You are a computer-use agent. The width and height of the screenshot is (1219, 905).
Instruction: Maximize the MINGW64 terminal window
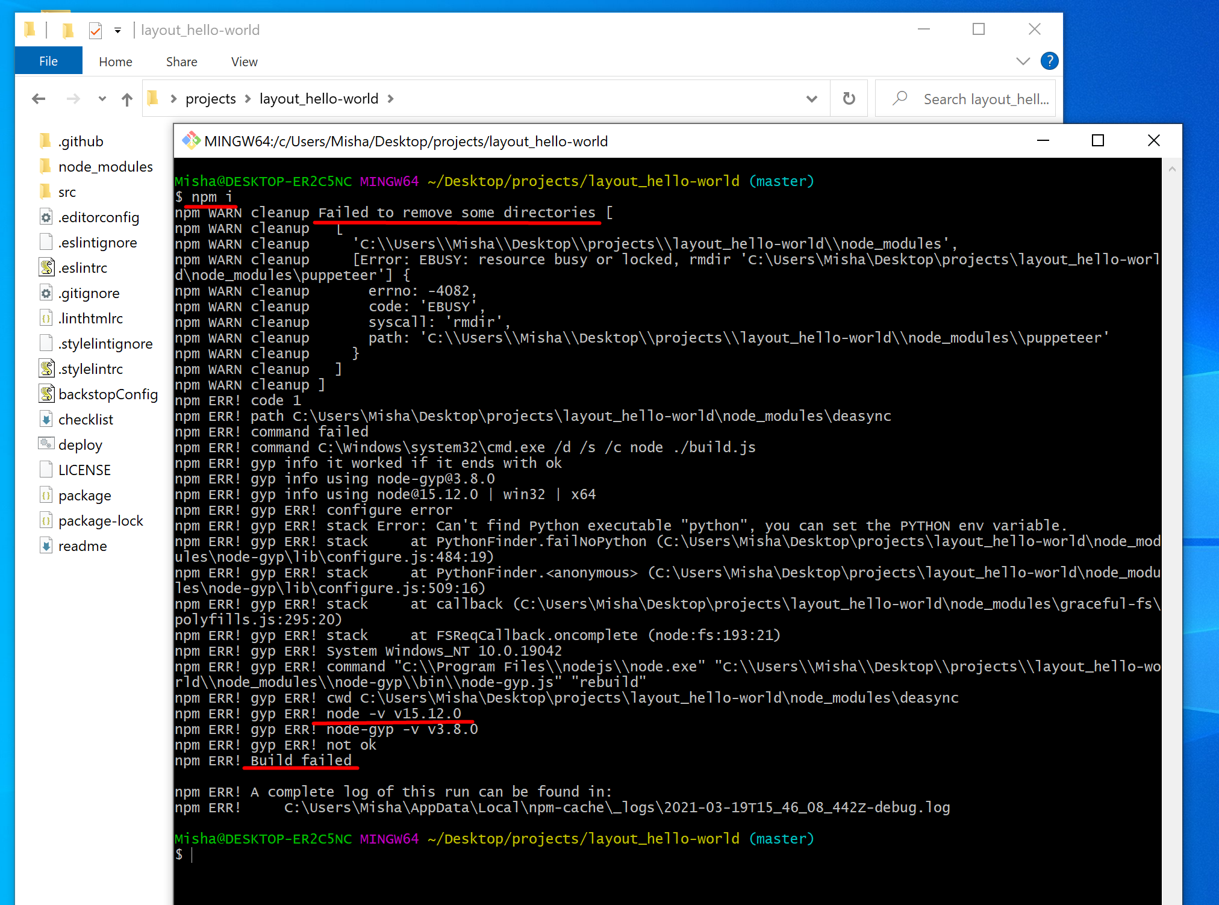click(1098, 140)
